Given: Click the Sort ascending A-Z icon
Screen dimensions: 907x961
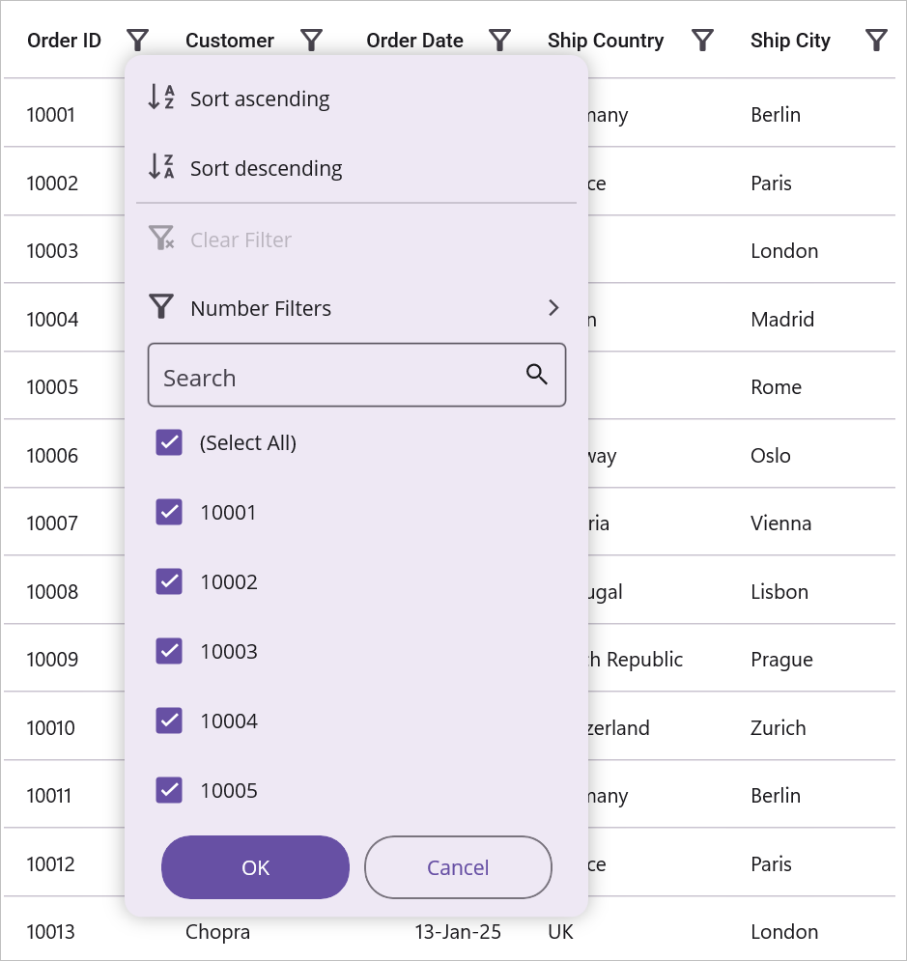Looking at the screenshot, I should (161, 98).
